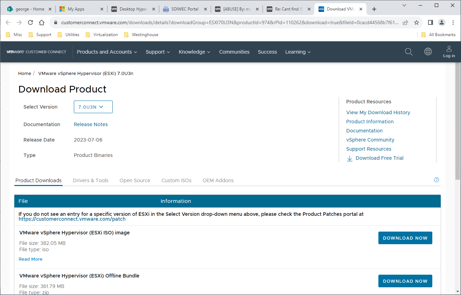Open a new tab with plus icon
The image size is (461, 295).
[x=374, y=9]
